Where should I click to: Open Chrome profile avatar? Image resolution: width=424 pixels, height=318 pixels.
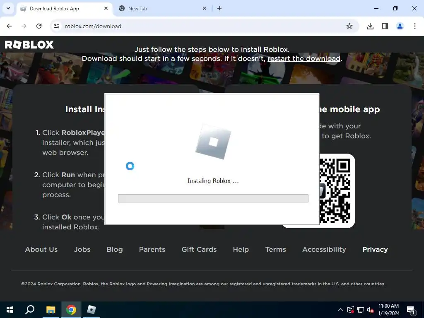400,26
